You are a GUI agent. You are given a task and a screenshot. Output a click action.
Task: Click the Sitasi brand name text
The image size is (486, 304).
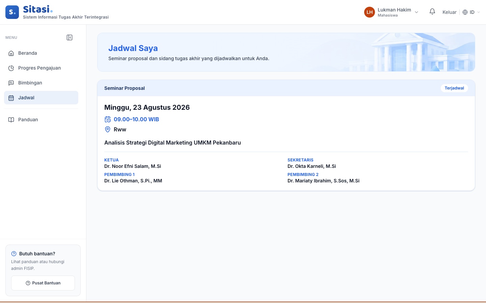point(37,9)
